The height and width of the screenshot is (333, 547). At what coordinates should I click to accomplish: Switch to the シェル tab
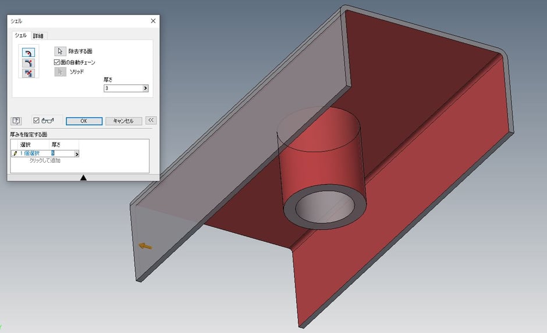coord(20,35)
